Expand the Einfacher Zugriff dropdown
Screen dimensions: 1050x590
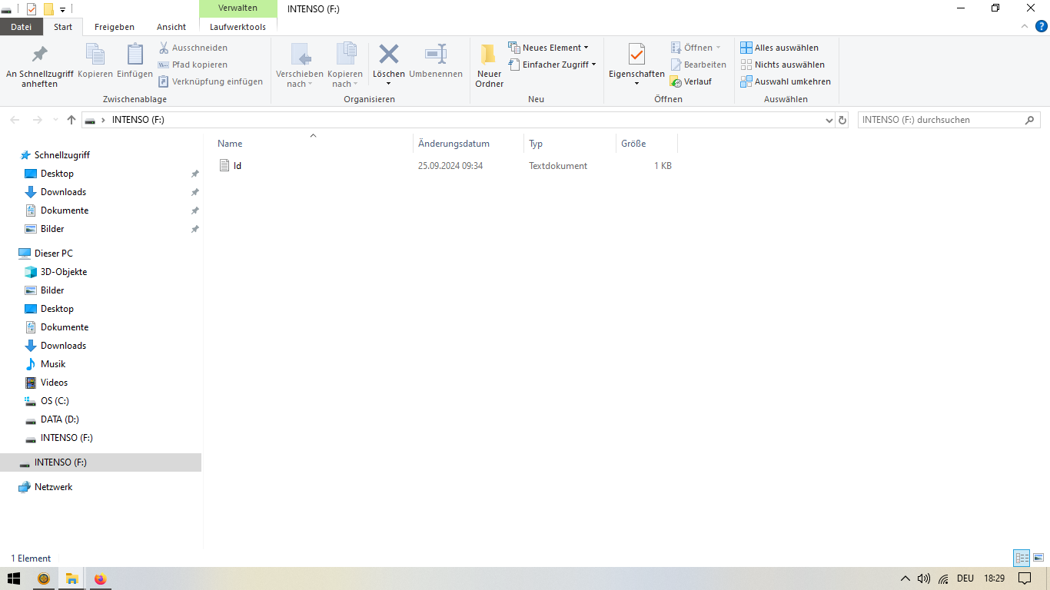(552, 65)
